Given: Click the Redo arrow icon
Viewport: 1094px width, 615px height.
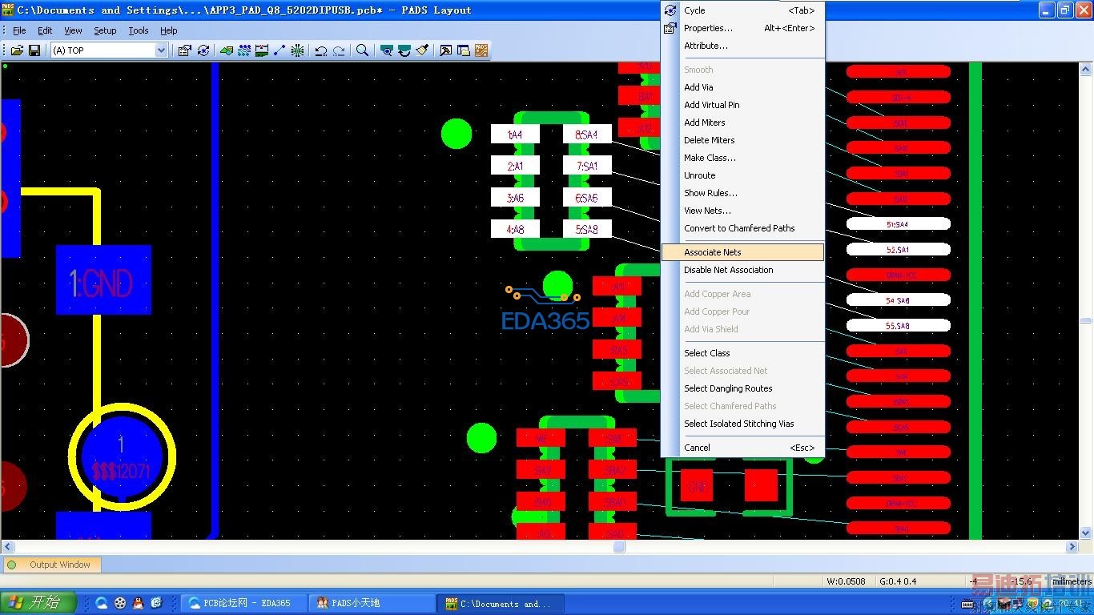Looking at the screenshot, I should pos(339,50).
